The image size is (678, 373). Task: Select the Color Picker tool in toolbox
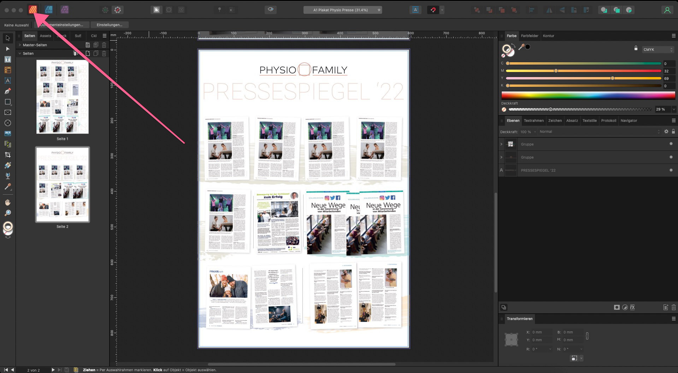[8, 186]
